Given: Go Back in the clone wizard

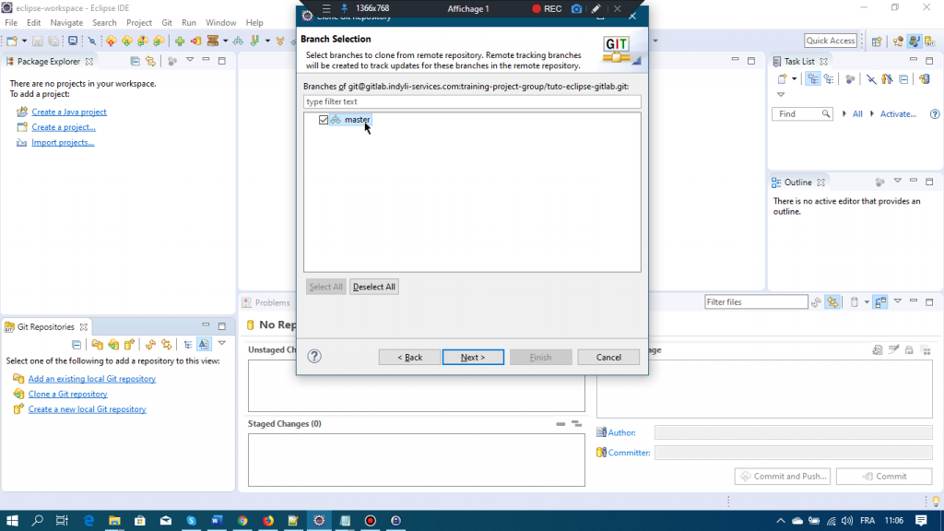Looking at the screenshot, I should 409,357.
